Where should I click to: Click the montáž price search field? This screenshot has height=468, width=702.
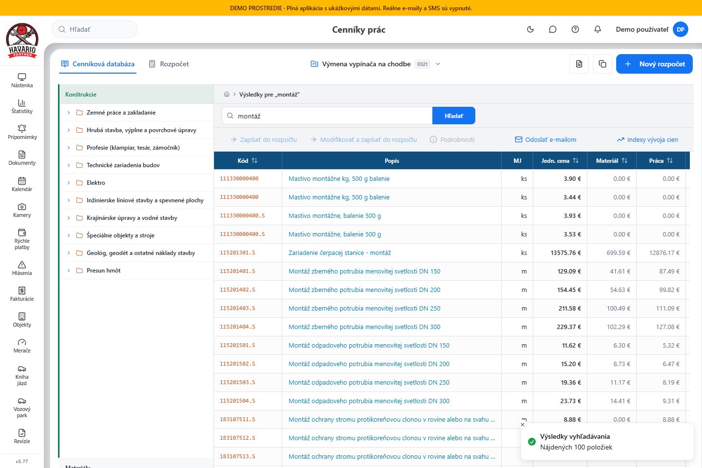point(327,116)
